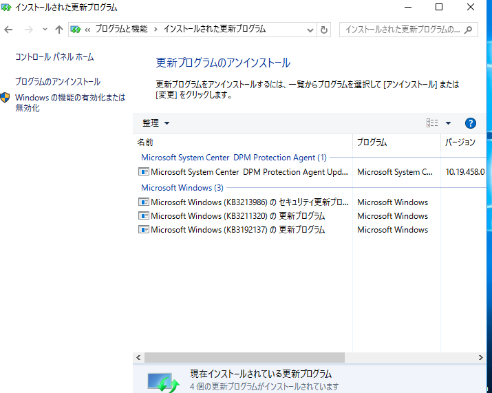Click horizontal scrollbar right arrow
This screenshot has height=393, width=492.
coord(481,357)
